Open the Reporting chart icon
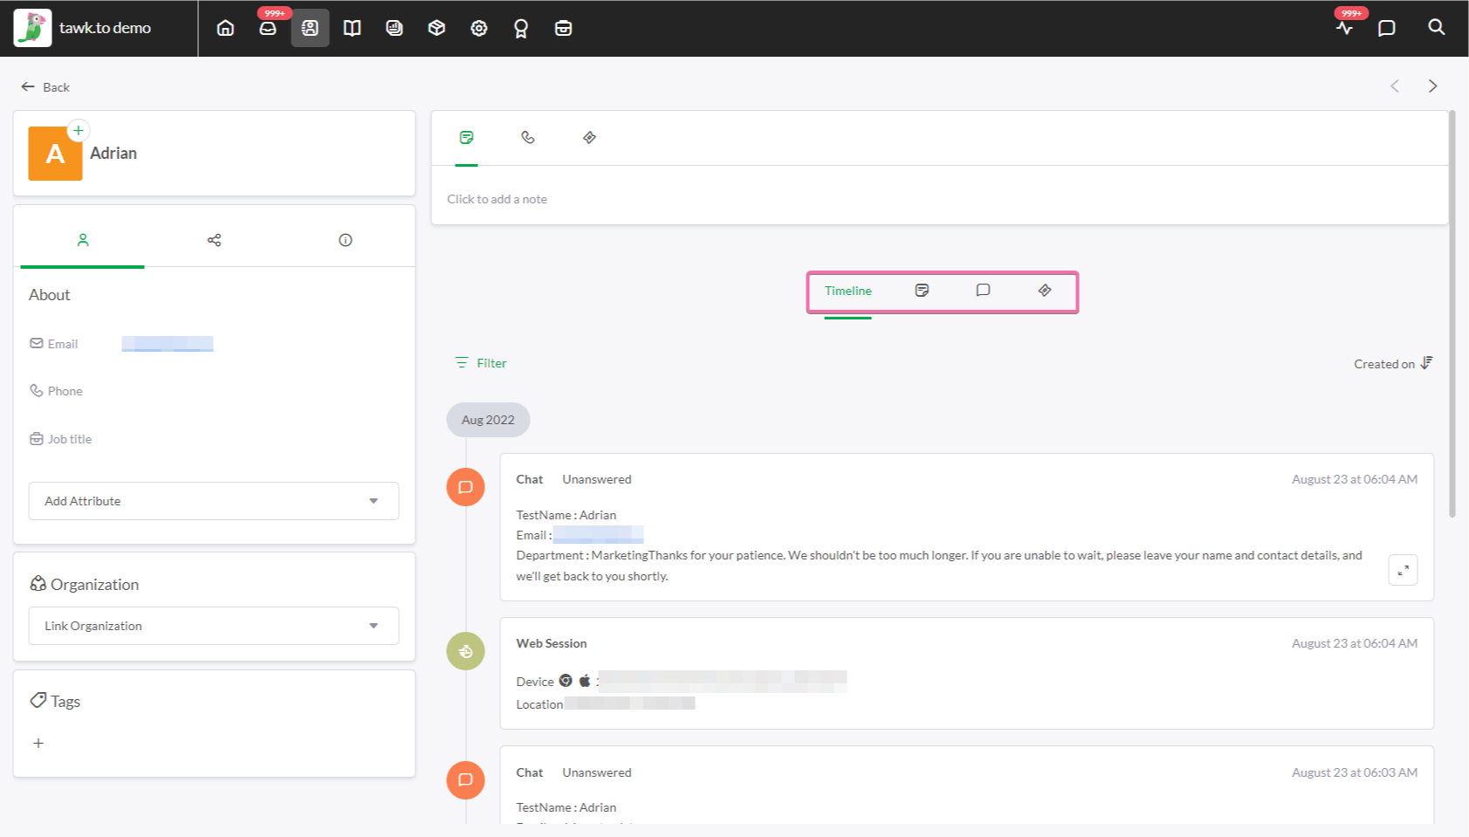Viewport: 1469px width, 837px height. (395, 28)
